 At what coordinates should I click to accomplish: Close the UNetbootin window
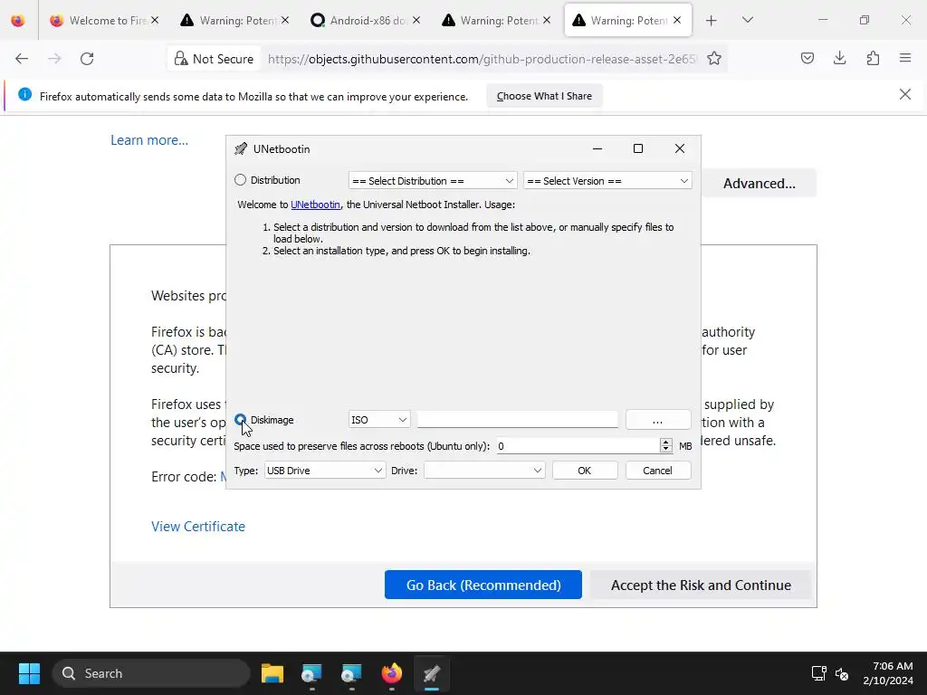[x=680, y=149]
